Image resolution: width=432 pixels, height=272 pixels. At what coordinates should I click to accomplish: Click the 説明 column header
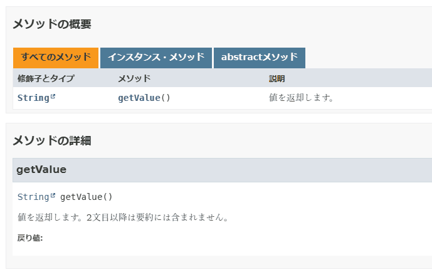click(277, 78)
